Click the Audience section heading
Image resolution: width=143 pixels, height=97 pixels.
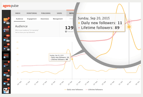click(x=21, y=26)
